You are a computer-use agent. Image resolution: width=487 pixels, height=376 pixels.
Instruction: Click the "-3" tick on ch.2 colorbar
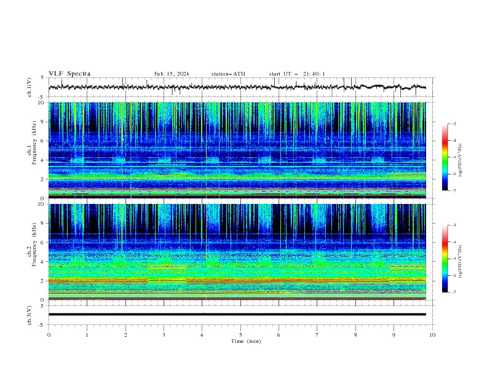pos(453,225)
